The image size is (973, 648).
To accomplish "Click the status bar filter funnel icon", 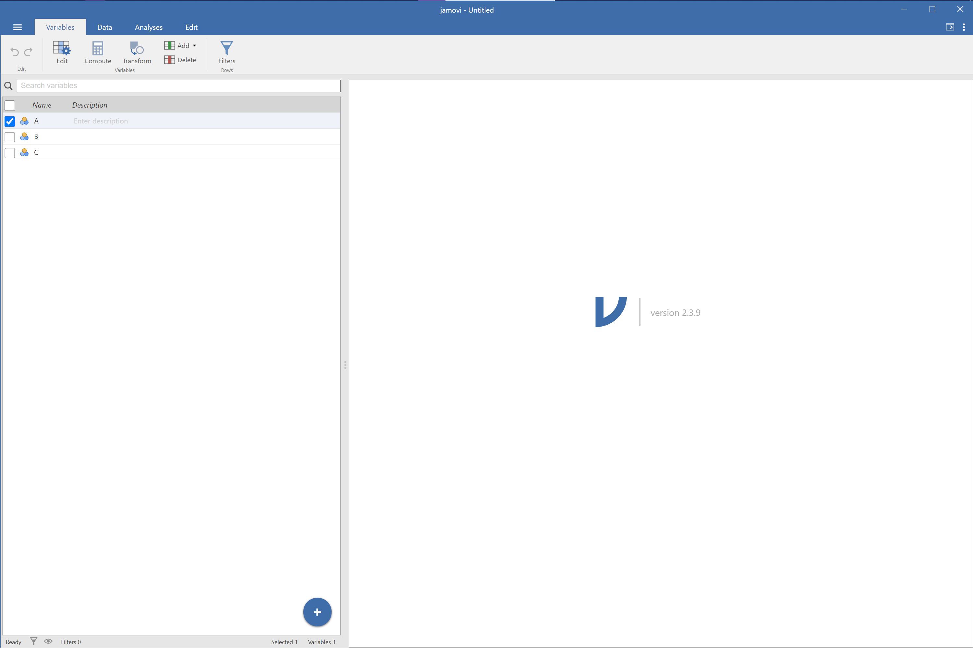I will [x=34, y=642].
